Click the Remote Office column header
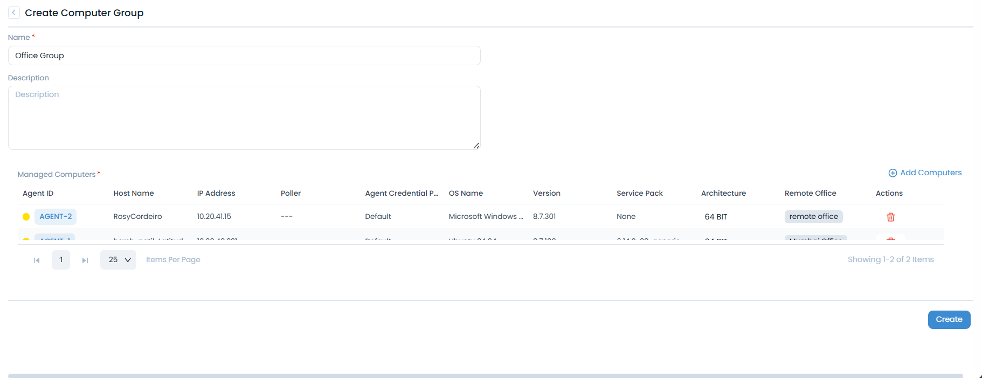This screenshot has height=378, width=982. pos(810,193)
